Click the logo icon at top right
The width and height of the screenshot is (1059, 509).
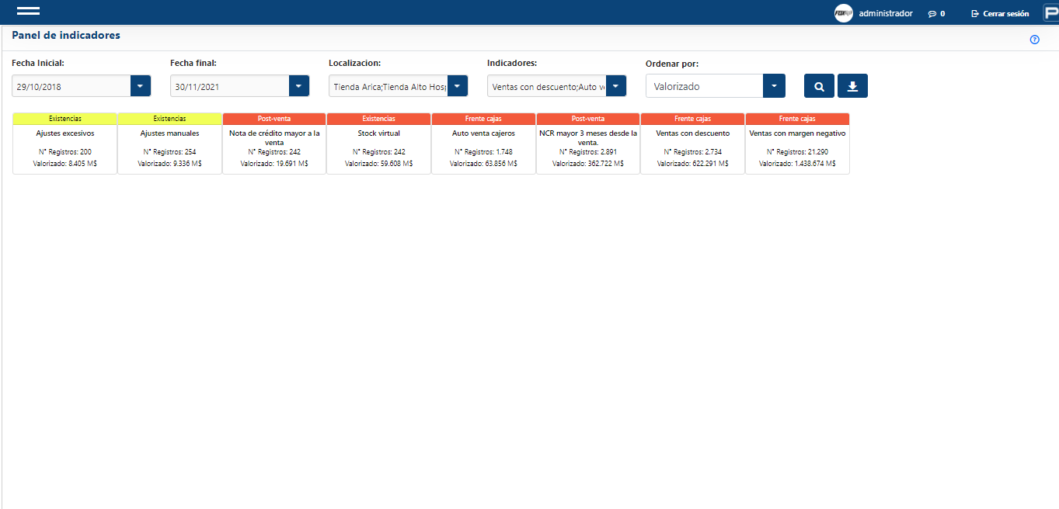[1050, 13]
